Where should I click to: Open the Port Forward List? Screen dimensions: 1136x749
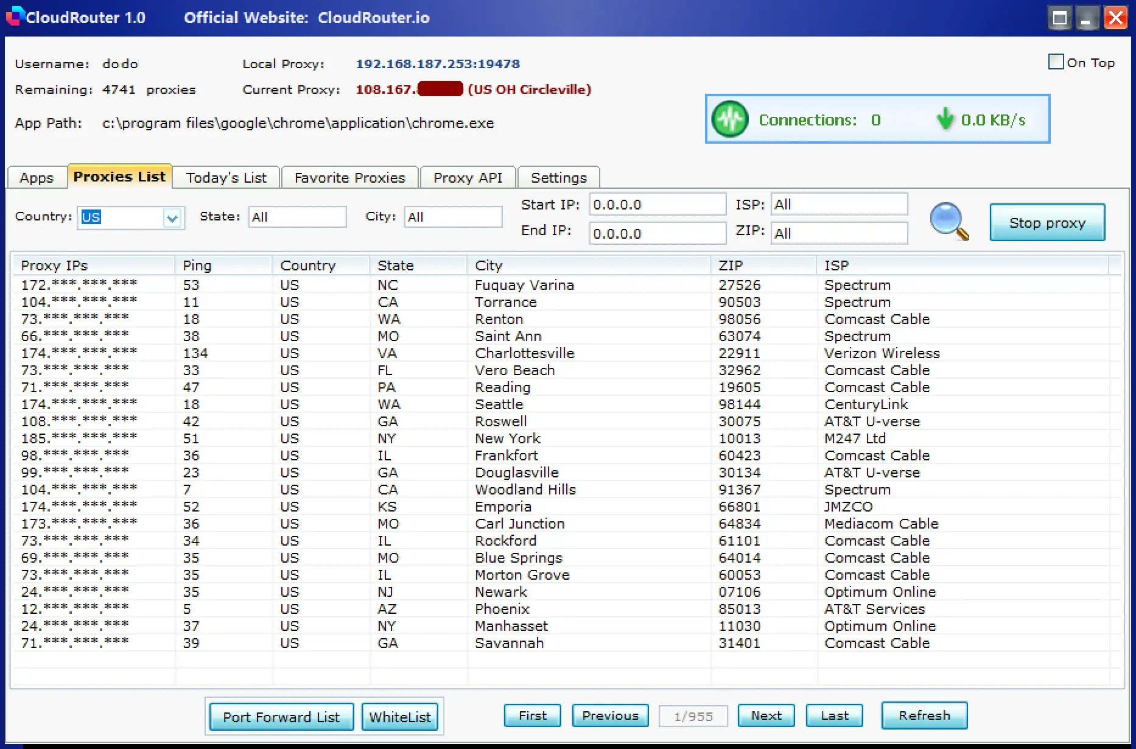point(281,717)
